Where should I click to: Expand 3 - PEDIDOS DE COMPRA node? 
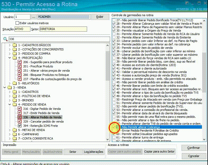[10, 54]
